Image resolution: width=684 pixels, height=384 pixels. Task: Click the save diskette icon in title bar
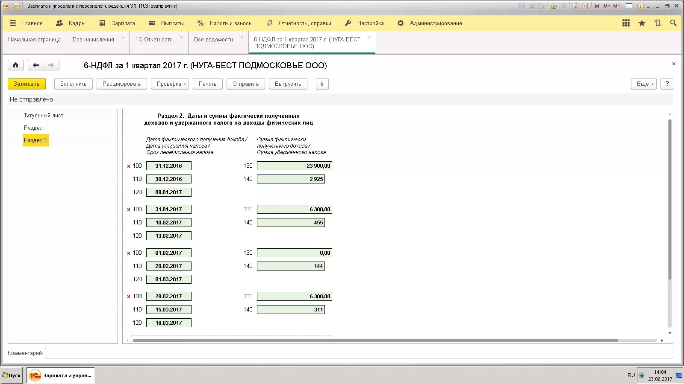pos(522,6)
